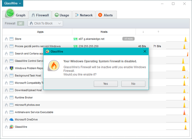Click the flame icon in the GlassWire app row

pyautogui.click(x=6, y=127)
